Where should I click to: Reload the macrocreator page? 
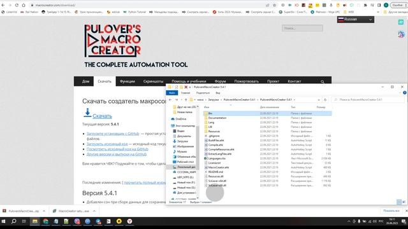coord(17,5)
